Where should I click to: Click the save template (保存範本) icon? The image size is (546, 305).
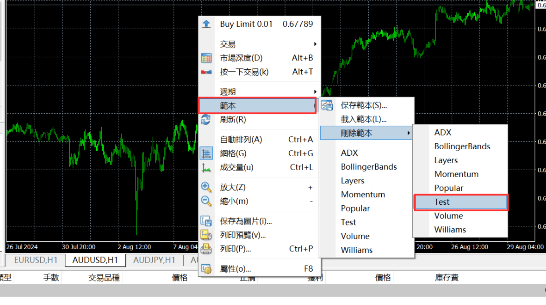point(327,105)
